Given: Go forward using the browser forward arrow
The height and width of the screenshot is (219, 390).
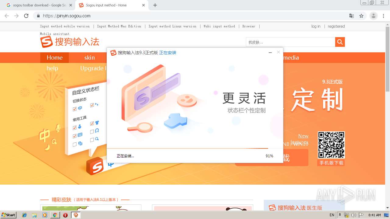Looking at the screenshot, I should point(16,16).
